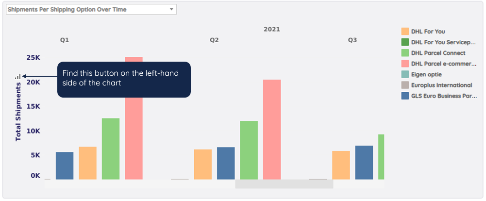Click the Q3 quarter header
The width and height of the screenshot is (486, 201).
(x=352, y=40)
